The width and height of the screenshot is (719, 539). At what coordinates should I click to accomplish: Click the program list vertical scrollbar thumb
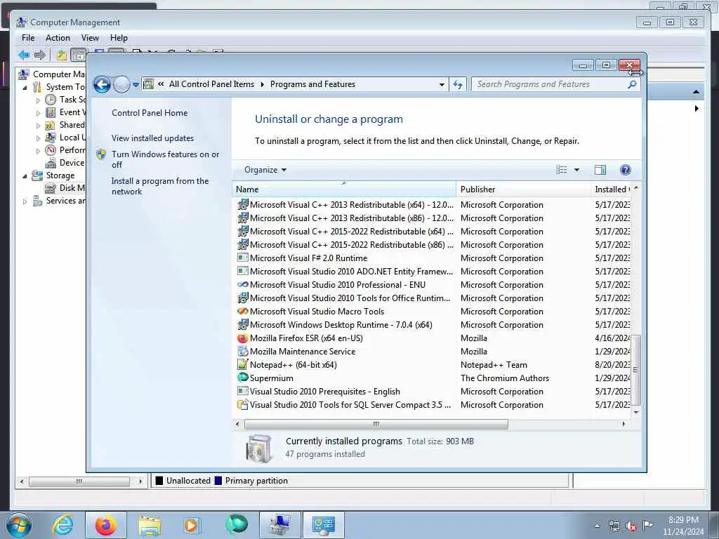coord(636,370)
